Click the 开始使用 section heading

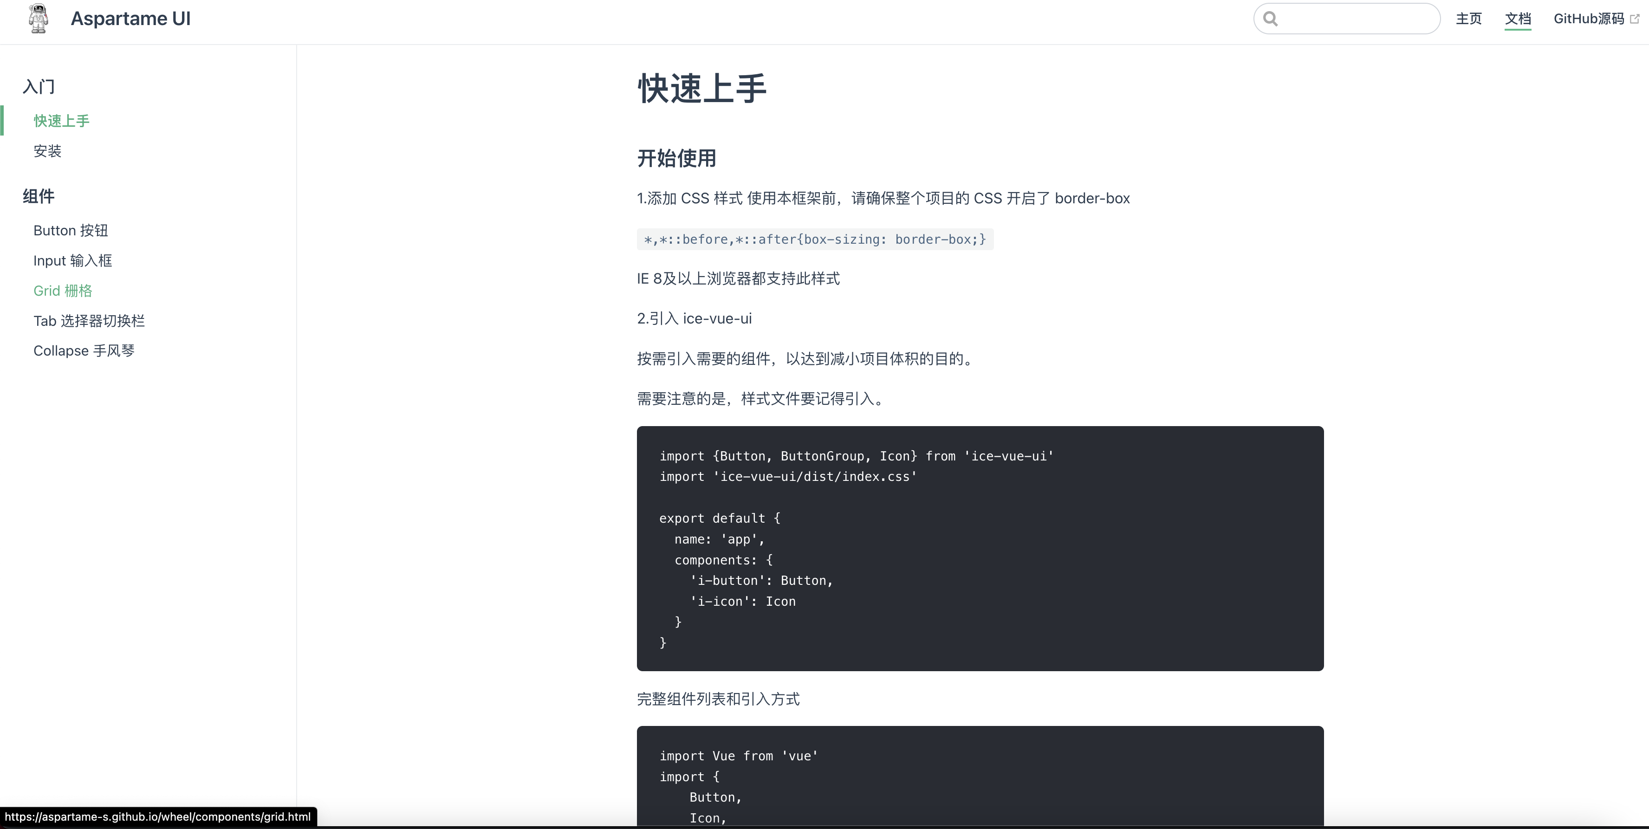pyautogui.click(x=676, y=158)
